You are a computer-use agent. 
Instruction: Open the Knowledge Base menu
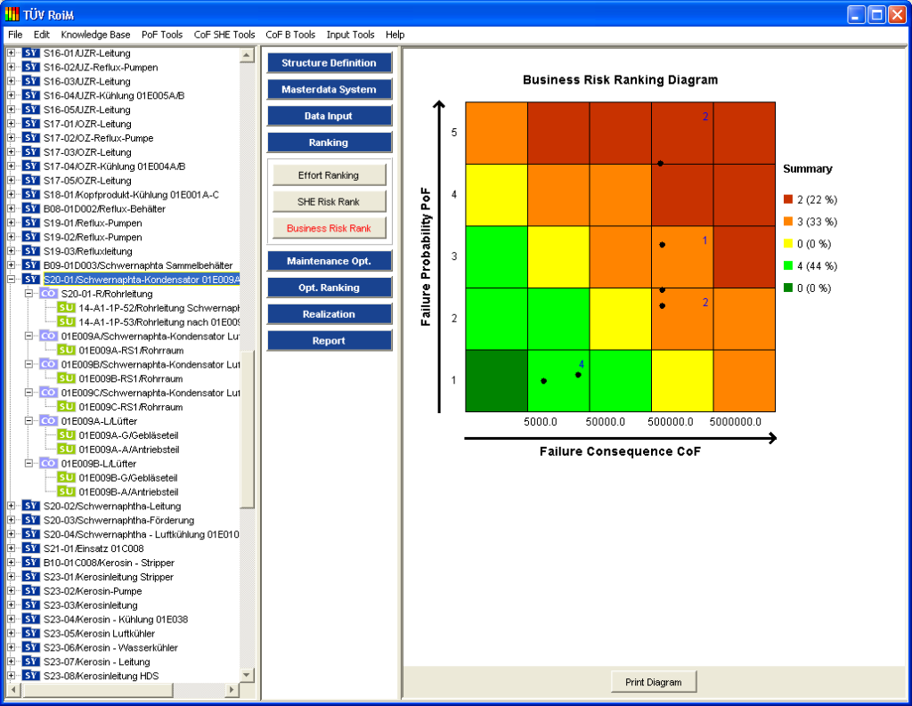click(95, 35)
